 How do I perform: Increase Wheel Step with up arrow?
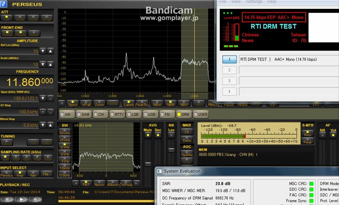50,125
